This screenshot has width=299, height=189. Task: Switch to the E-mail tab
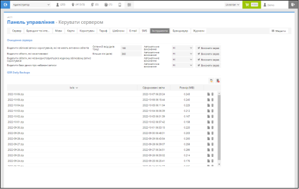click(133, 31)
